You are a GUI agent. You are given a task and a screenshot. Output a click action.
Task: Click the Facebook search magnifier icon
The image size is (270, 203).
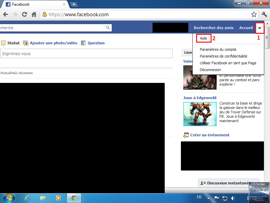click(108, 28)
